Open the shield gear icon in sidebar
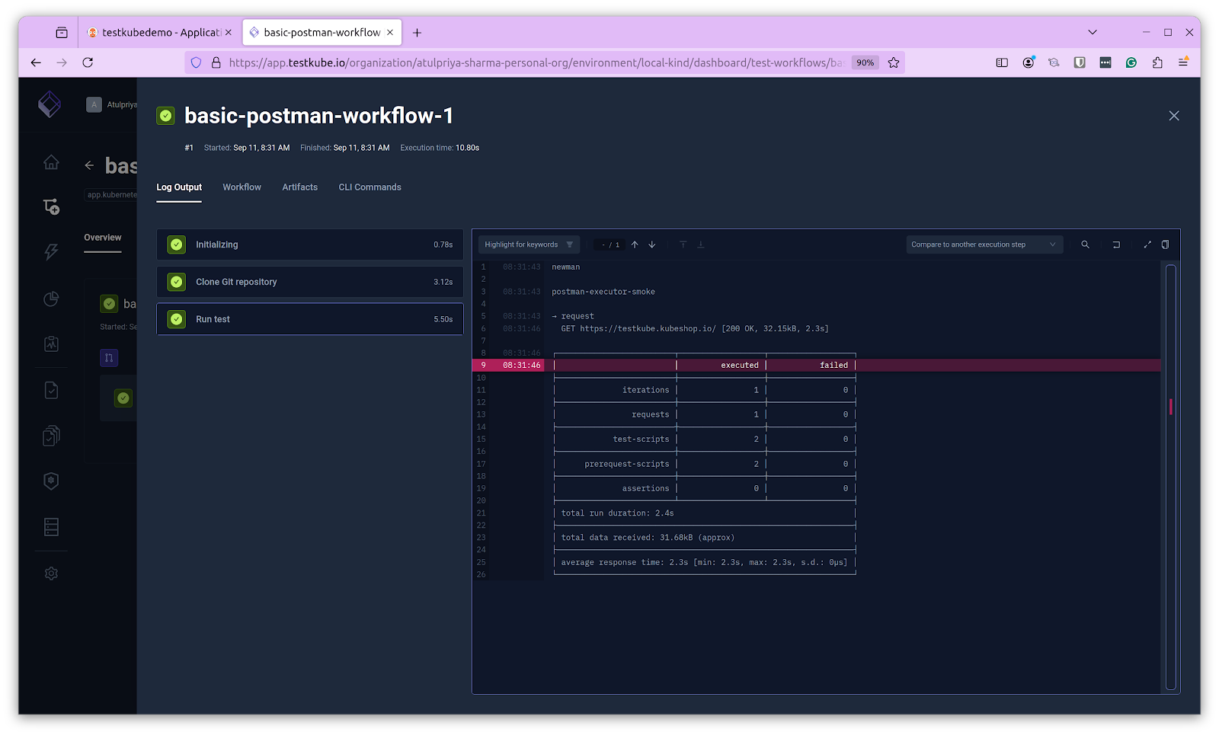This screenshot has height=735, width=1219. (x=51, y=481)
